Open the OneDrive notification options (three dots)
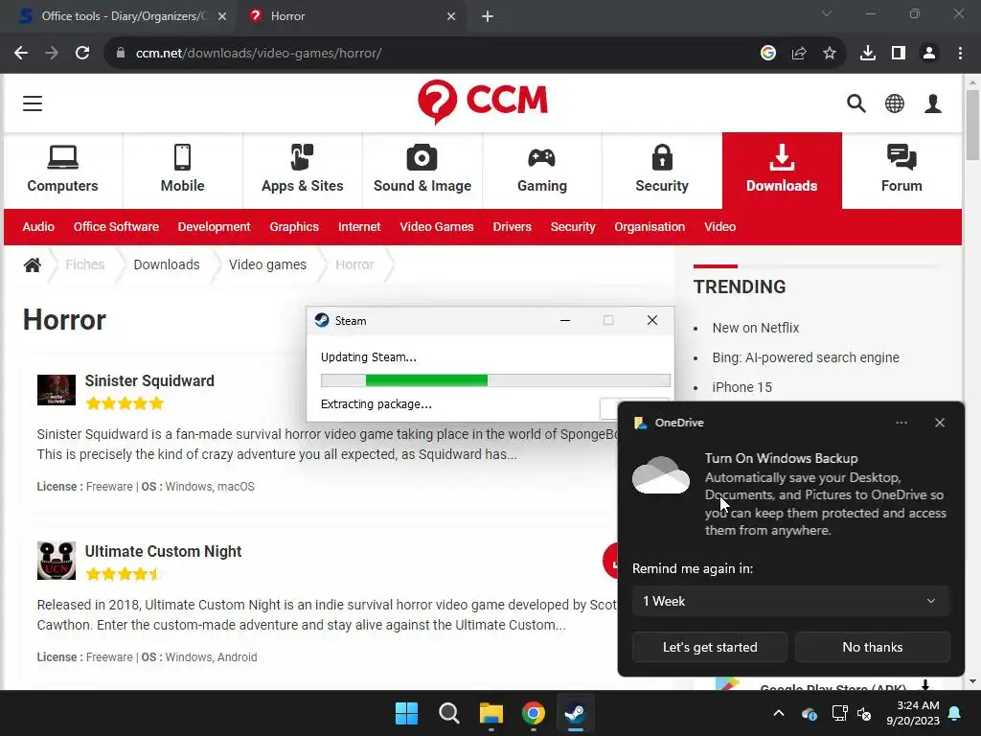The width and height of the screenshot is (981, 736). [901, 423]
